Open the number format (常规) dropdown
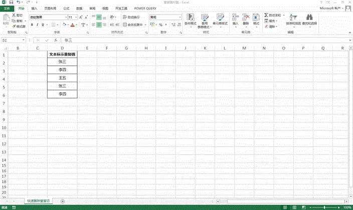 coord(180,17)
